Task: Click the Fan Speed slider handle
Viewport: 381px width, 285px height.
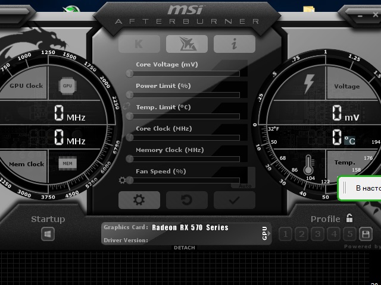Action: pyautogui.click(x=130, y=180)
